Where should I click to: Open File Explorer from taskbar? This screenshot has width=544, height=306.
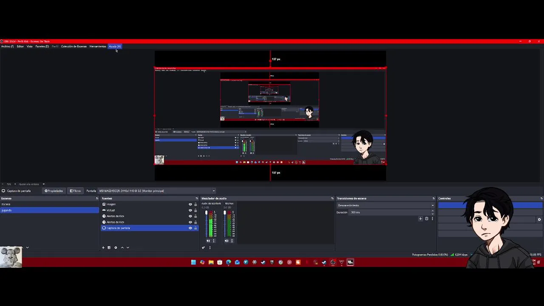pyautogui.click(x=211, y=262)
